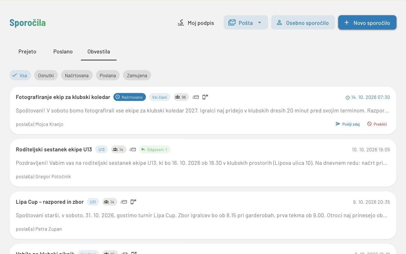Click the Odgovori: 1 reply badge
Screen dimensions: 406x254
[x=155, y=149]
